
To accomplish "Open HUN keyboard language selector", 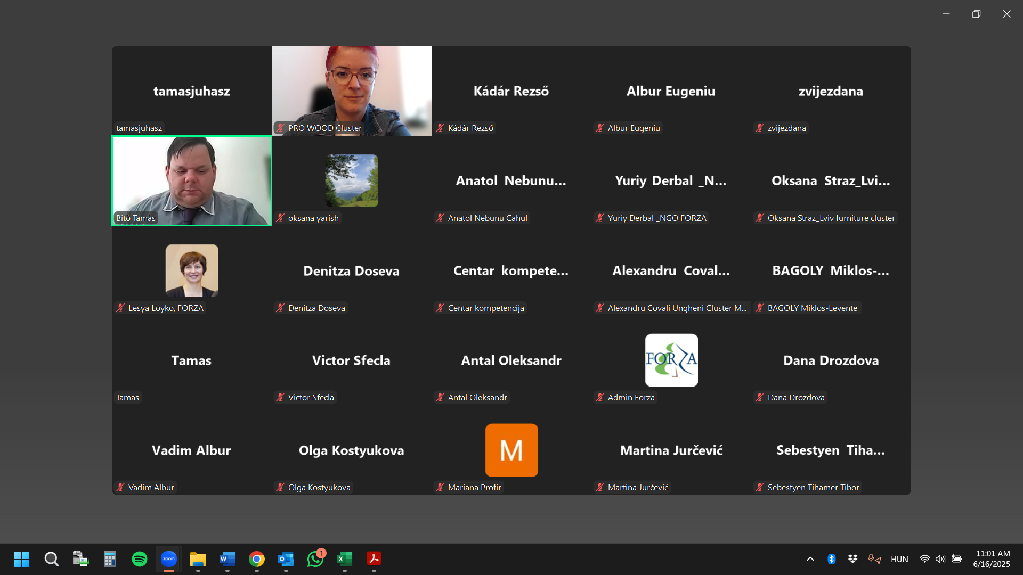I will tap(899, 559).
